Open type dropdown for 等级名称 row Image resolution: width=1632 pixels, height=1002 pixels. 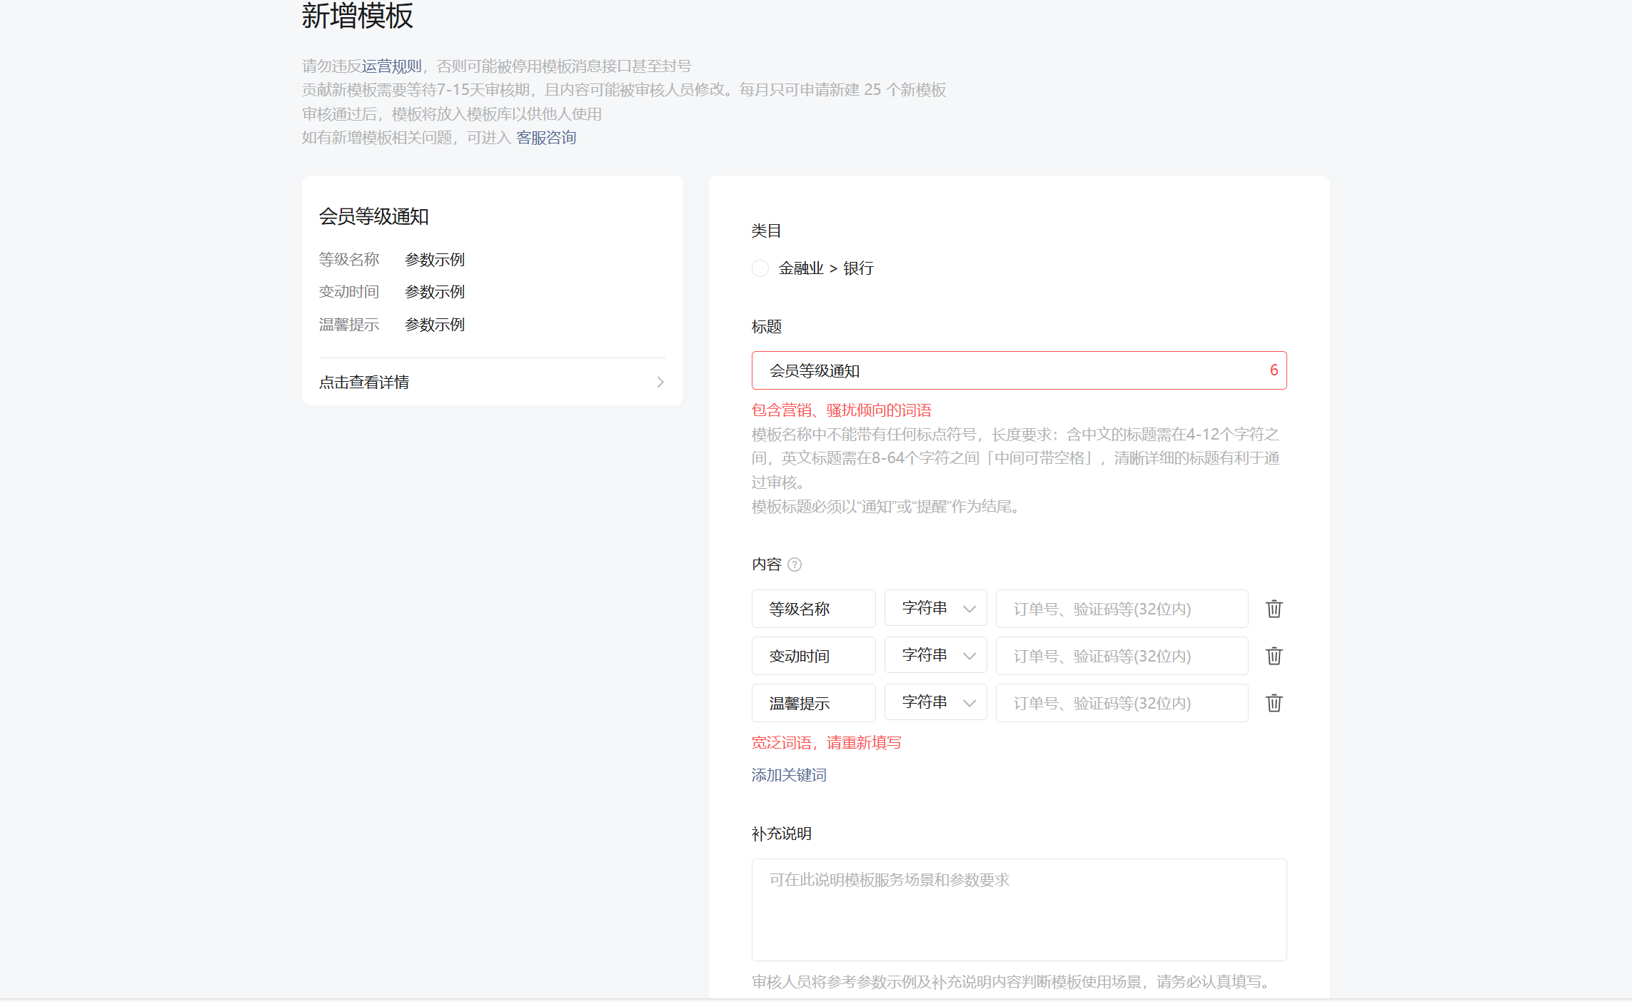935,608
